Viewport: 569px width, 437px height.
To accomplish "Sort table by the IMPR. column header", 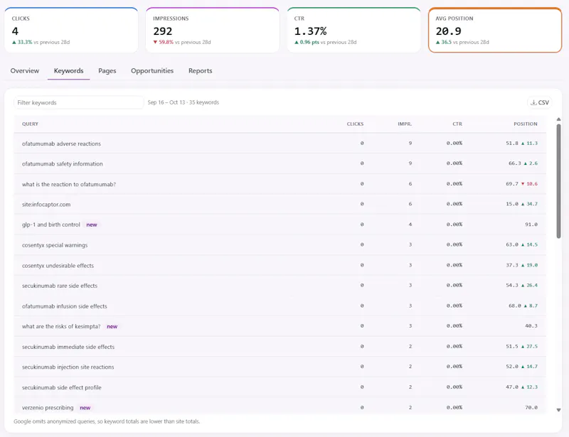I will (x=405, y=124).
